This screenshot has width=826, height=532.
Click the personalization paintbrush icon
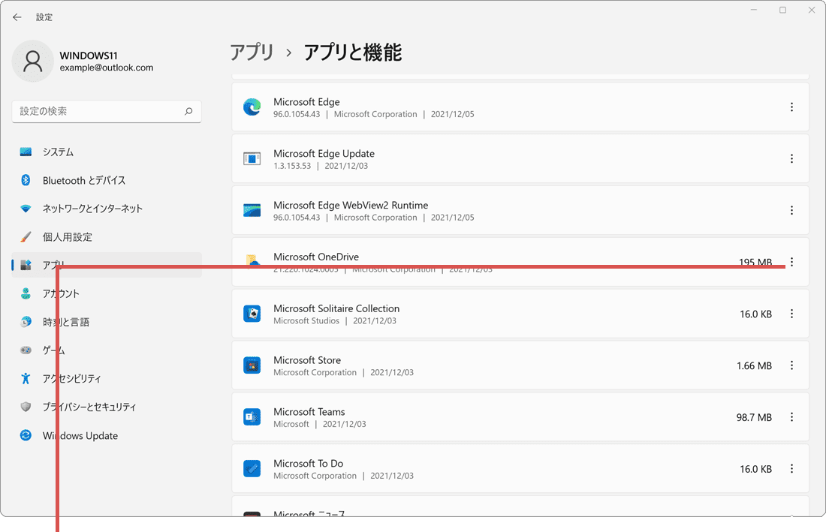(x=26, y=237)
